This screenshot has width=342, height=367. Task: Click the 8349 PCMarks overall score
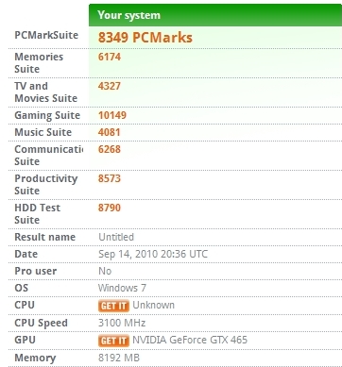145,38
